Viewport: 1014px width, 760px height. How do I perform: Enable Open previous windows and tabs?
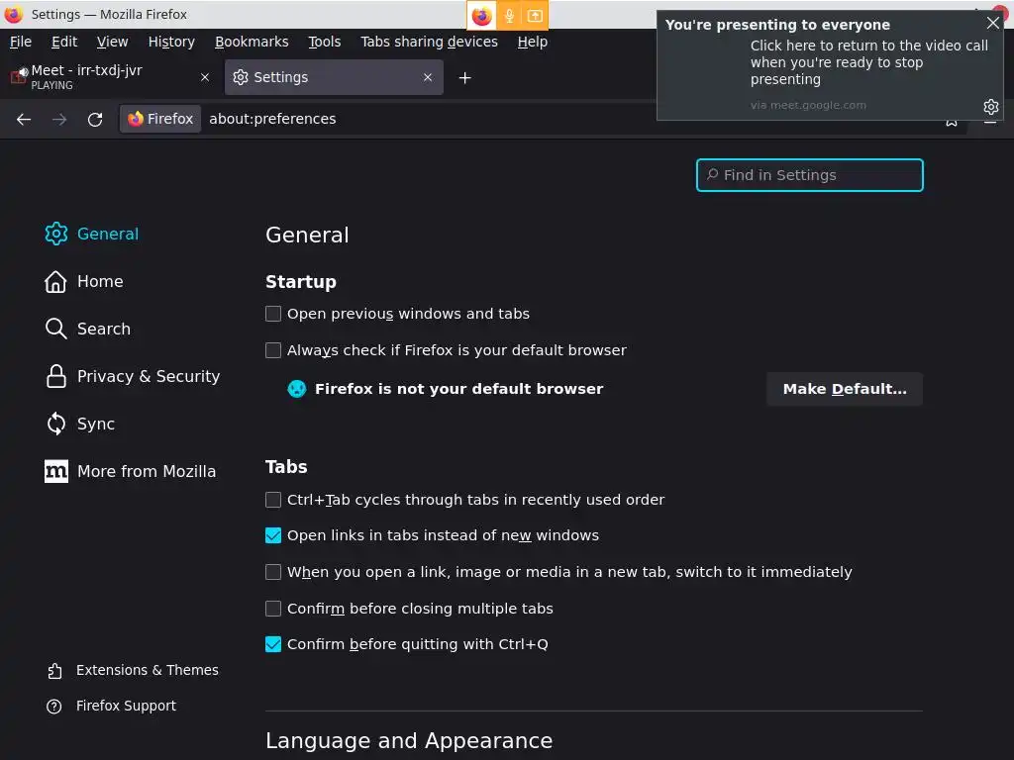click(x=273, y=314)
